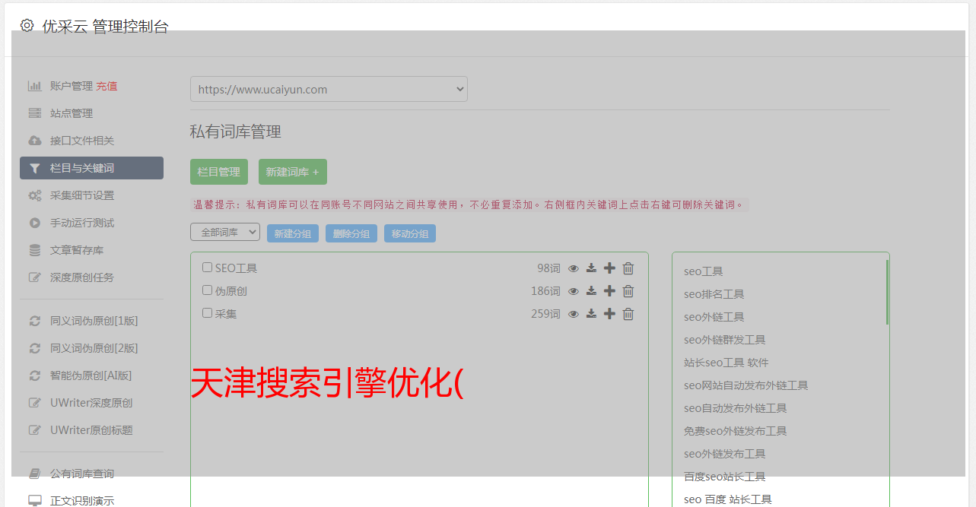
Task: Open the 全部词库 group dropdown
Action: (225, 233)
